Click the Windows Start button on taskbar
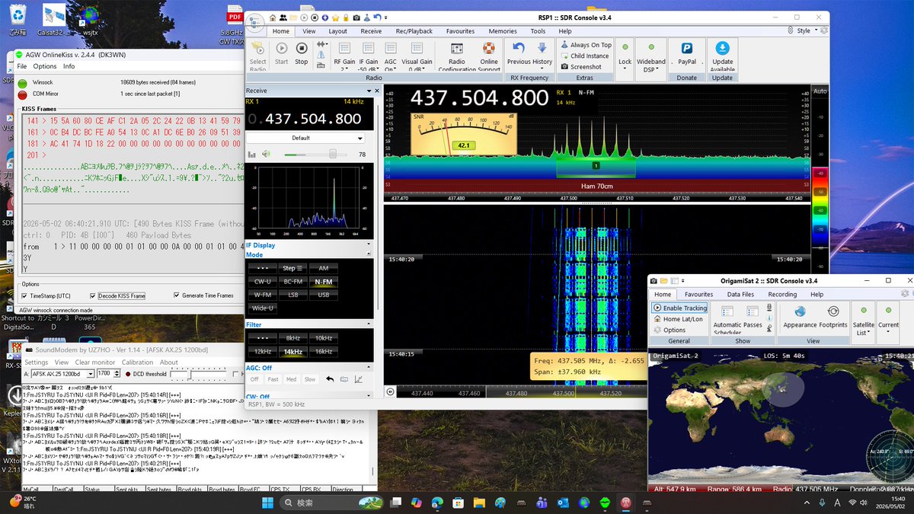This screenshot has height=514, width=914. [269, 503]
